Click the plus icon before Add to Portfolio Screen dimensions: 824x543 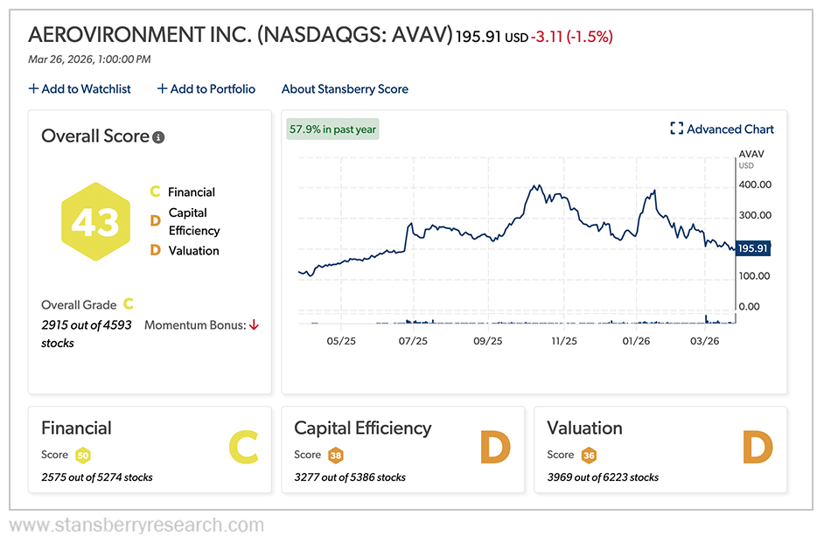click(162, 89)
